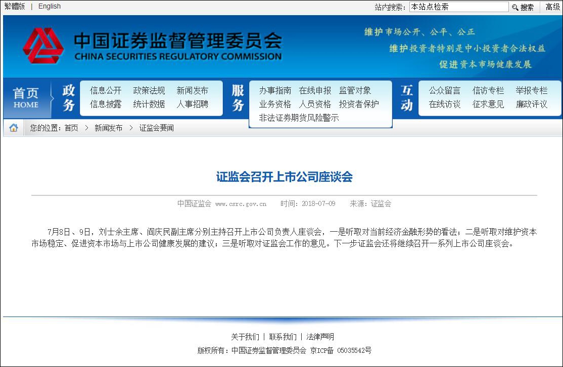Open 统计数据 menu item
This screenshot has width=563, height=367.
(x=149, y=104)
